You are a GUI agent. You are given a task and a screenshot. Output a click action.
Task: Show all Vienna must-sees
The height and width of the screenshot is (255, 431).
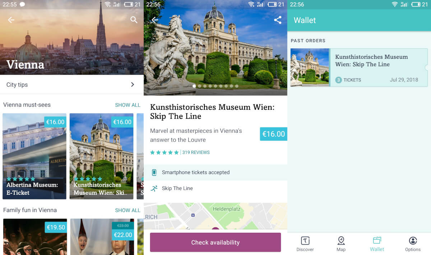[x=128, y=105]
